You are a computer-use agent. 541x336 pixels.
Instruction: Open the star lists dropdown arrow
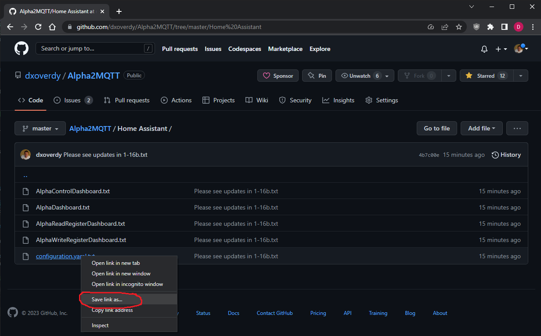tap(521, 76)
